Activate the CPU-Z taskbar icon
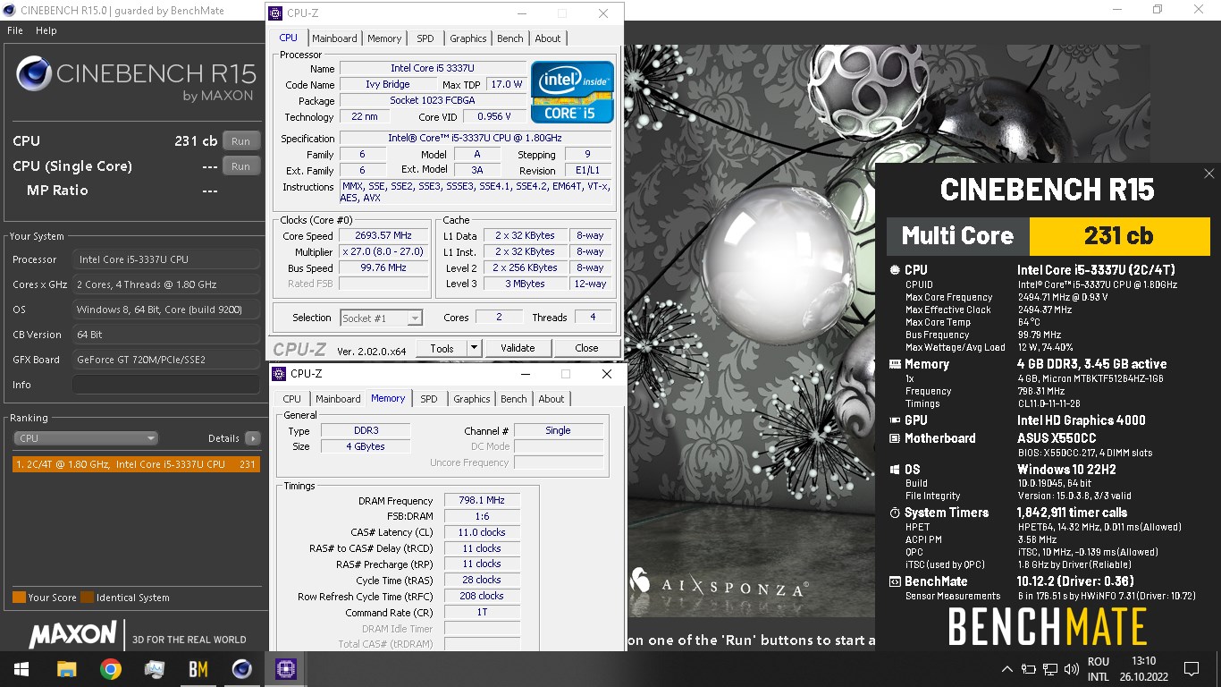The width and height of the screenshot is (1221, 687). pos(285,668)
